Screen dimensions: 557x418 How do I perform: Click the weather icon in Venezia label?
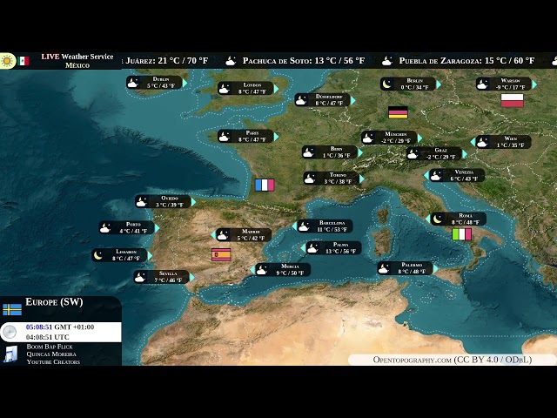436,176
